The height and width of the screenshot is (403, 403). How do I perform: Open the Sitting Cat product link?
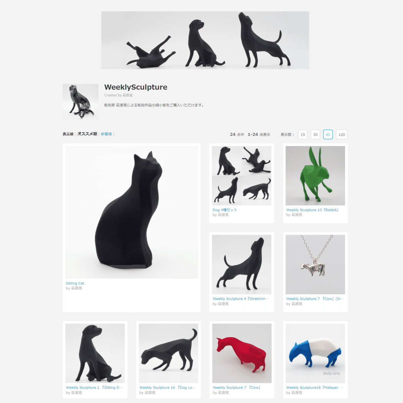pyautogui.click(x=75, y=283)
